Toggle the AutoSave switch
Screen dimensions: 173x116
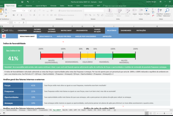16,2
